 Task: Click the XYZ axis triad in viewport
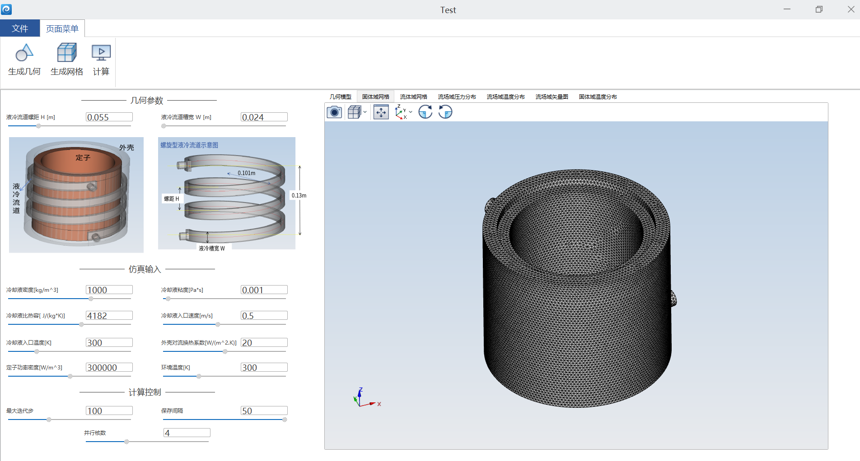[367, 398]
